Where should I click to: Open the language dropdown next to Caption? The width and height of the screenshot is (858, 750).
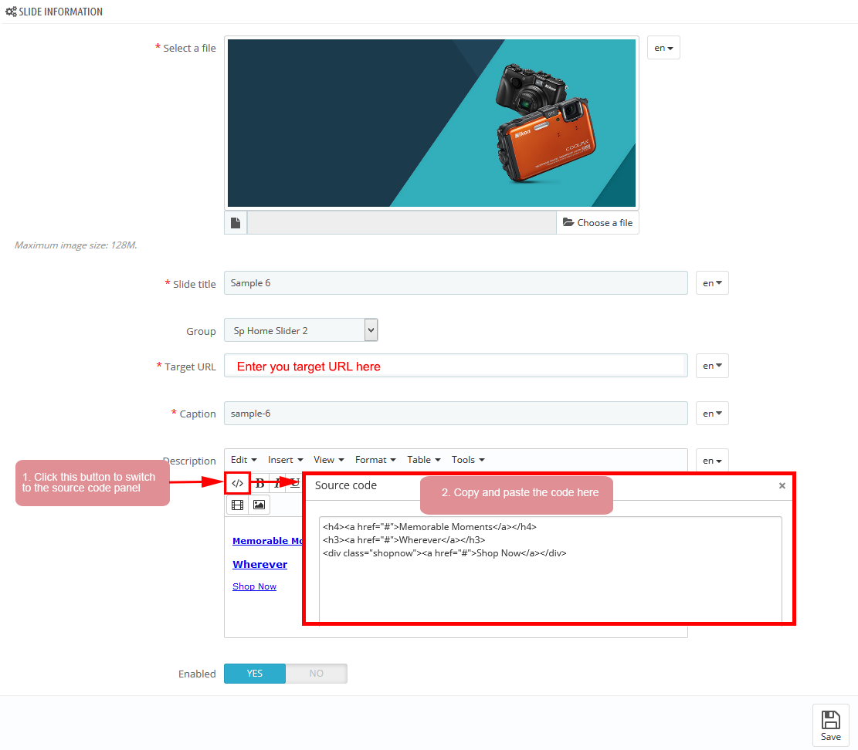coord(712,414)
